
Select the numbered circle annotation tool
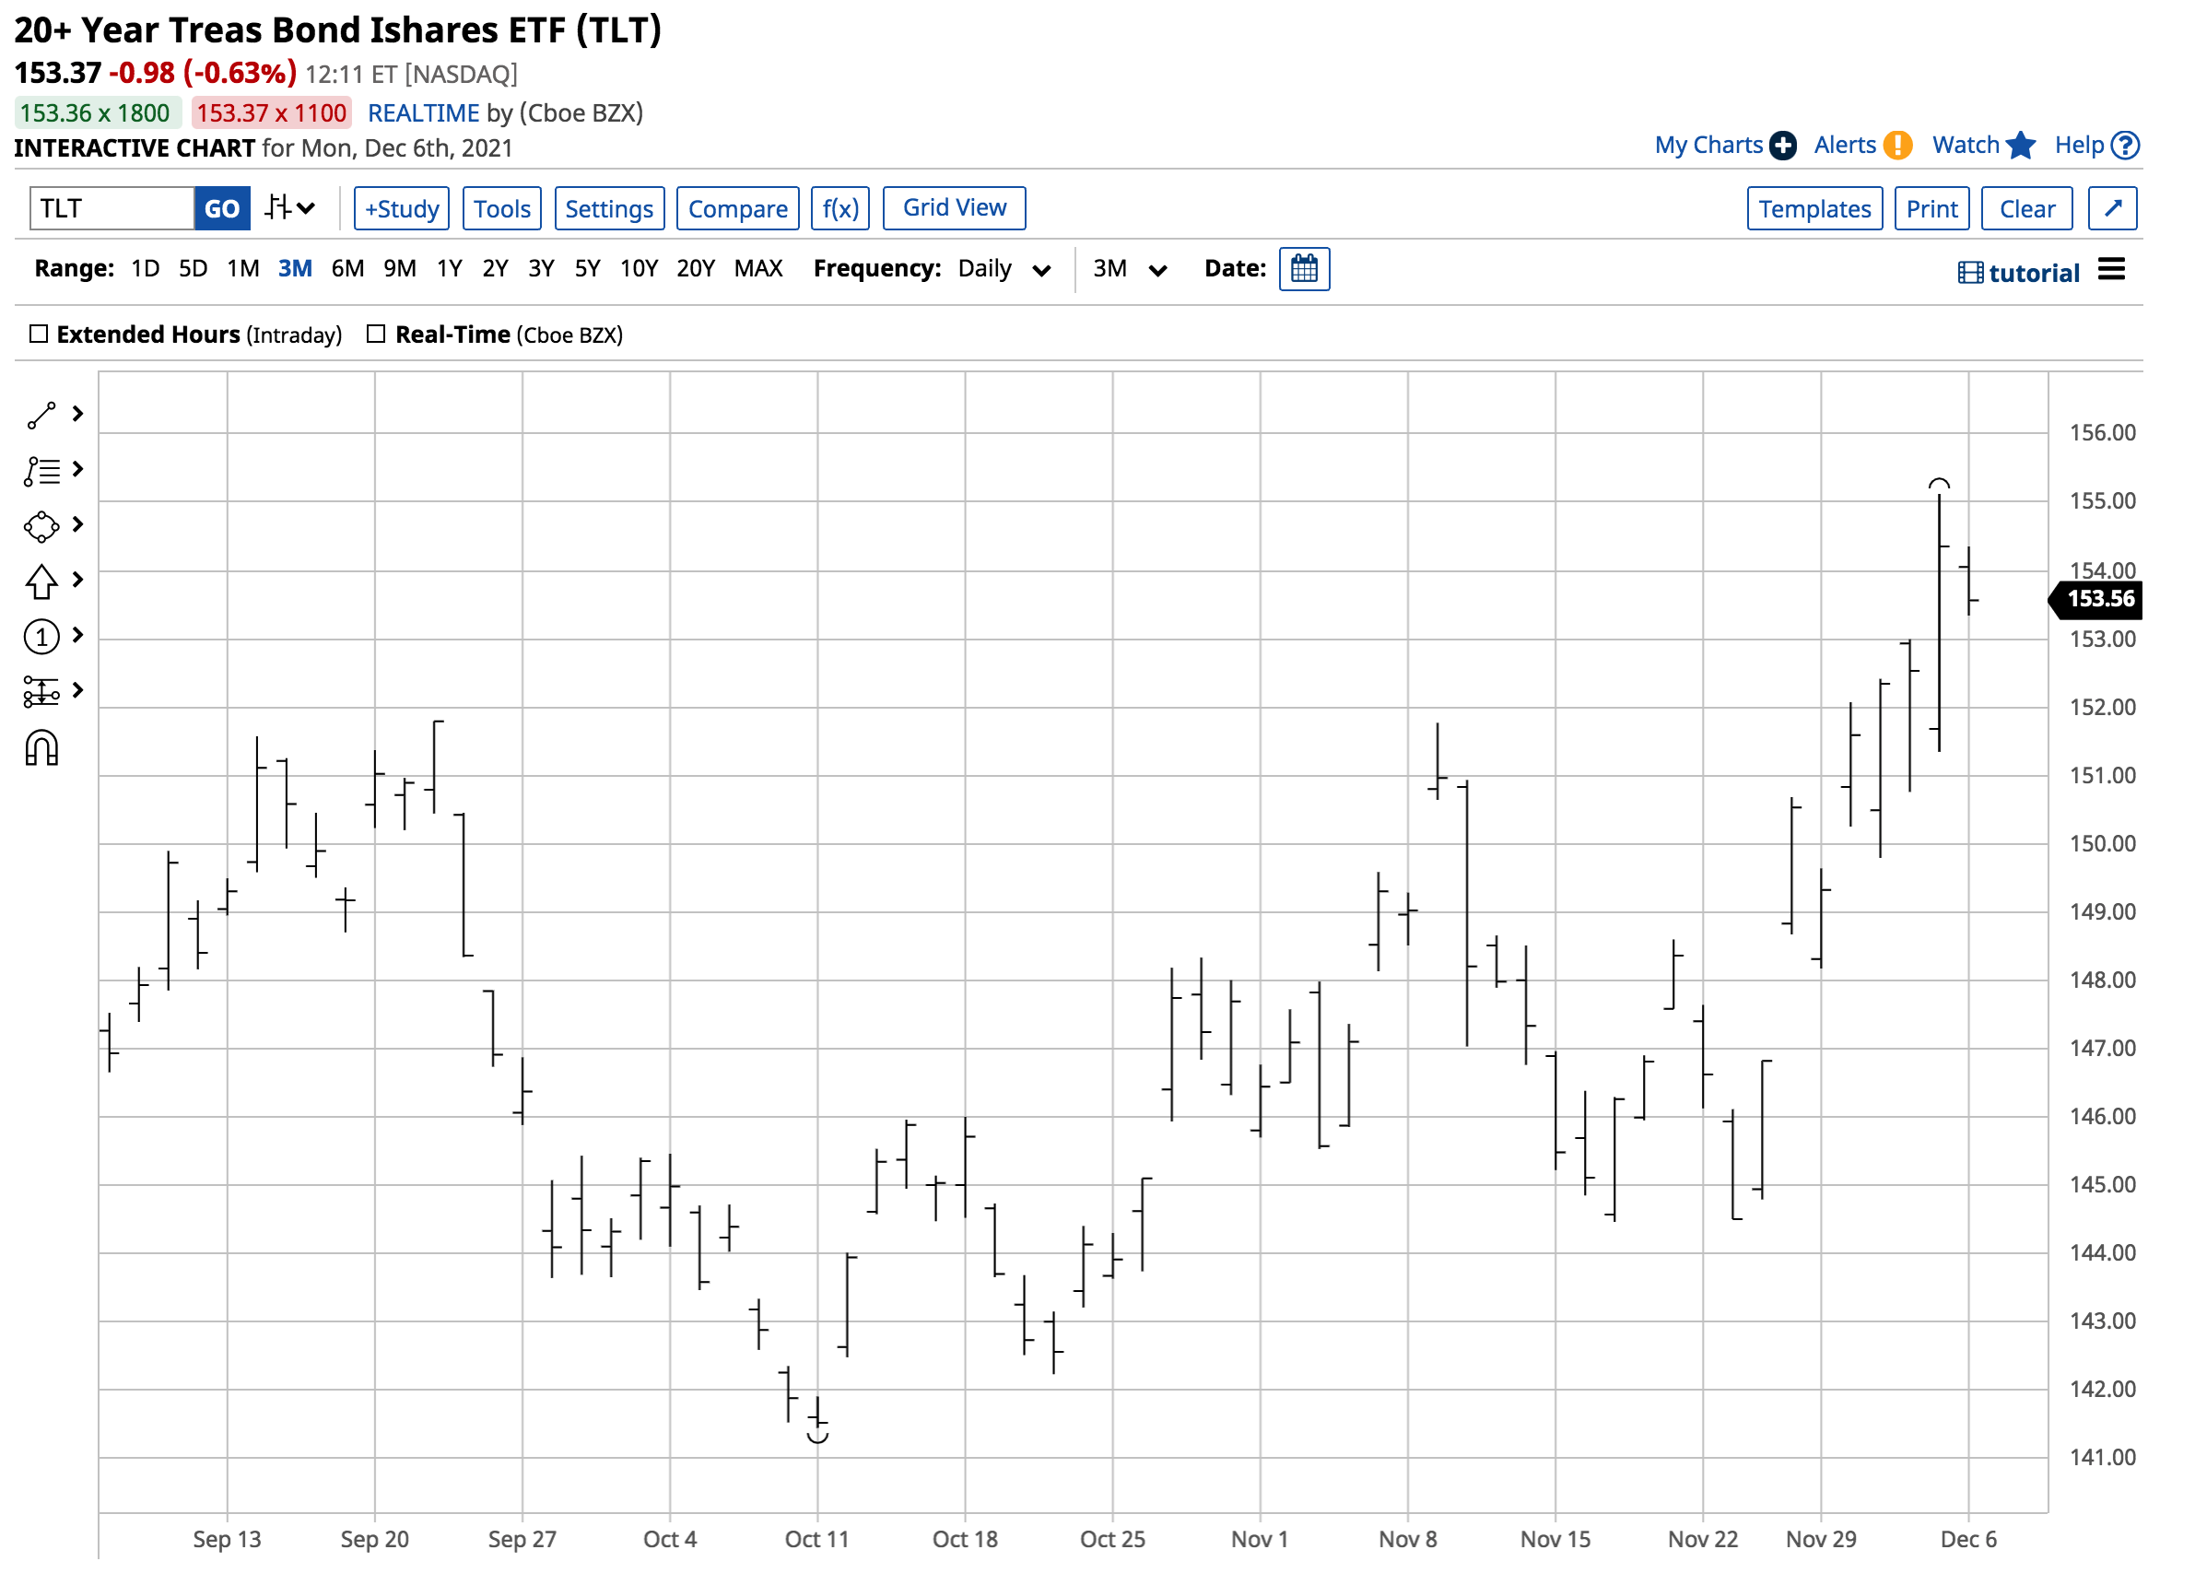41,638
